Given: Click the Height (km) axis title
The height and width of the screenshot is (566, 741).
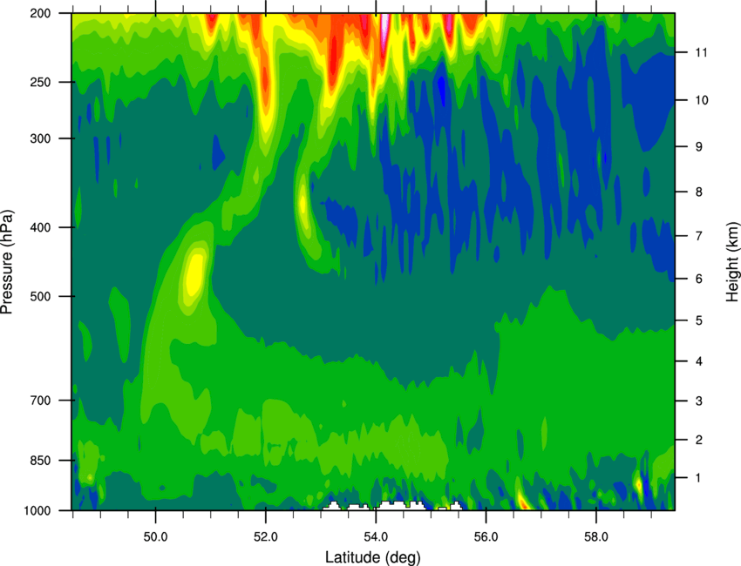Looking at the screenshot, I should pos(732,262).
